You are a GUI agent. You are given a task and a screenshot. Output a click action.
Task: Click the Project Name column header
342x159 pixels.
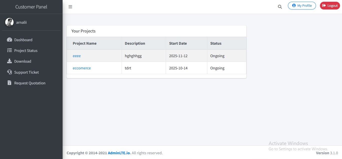coord(85,43)
